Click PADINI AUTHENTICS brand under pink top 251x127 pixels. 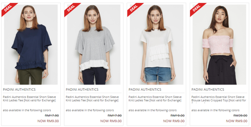[x=208, y=90]
